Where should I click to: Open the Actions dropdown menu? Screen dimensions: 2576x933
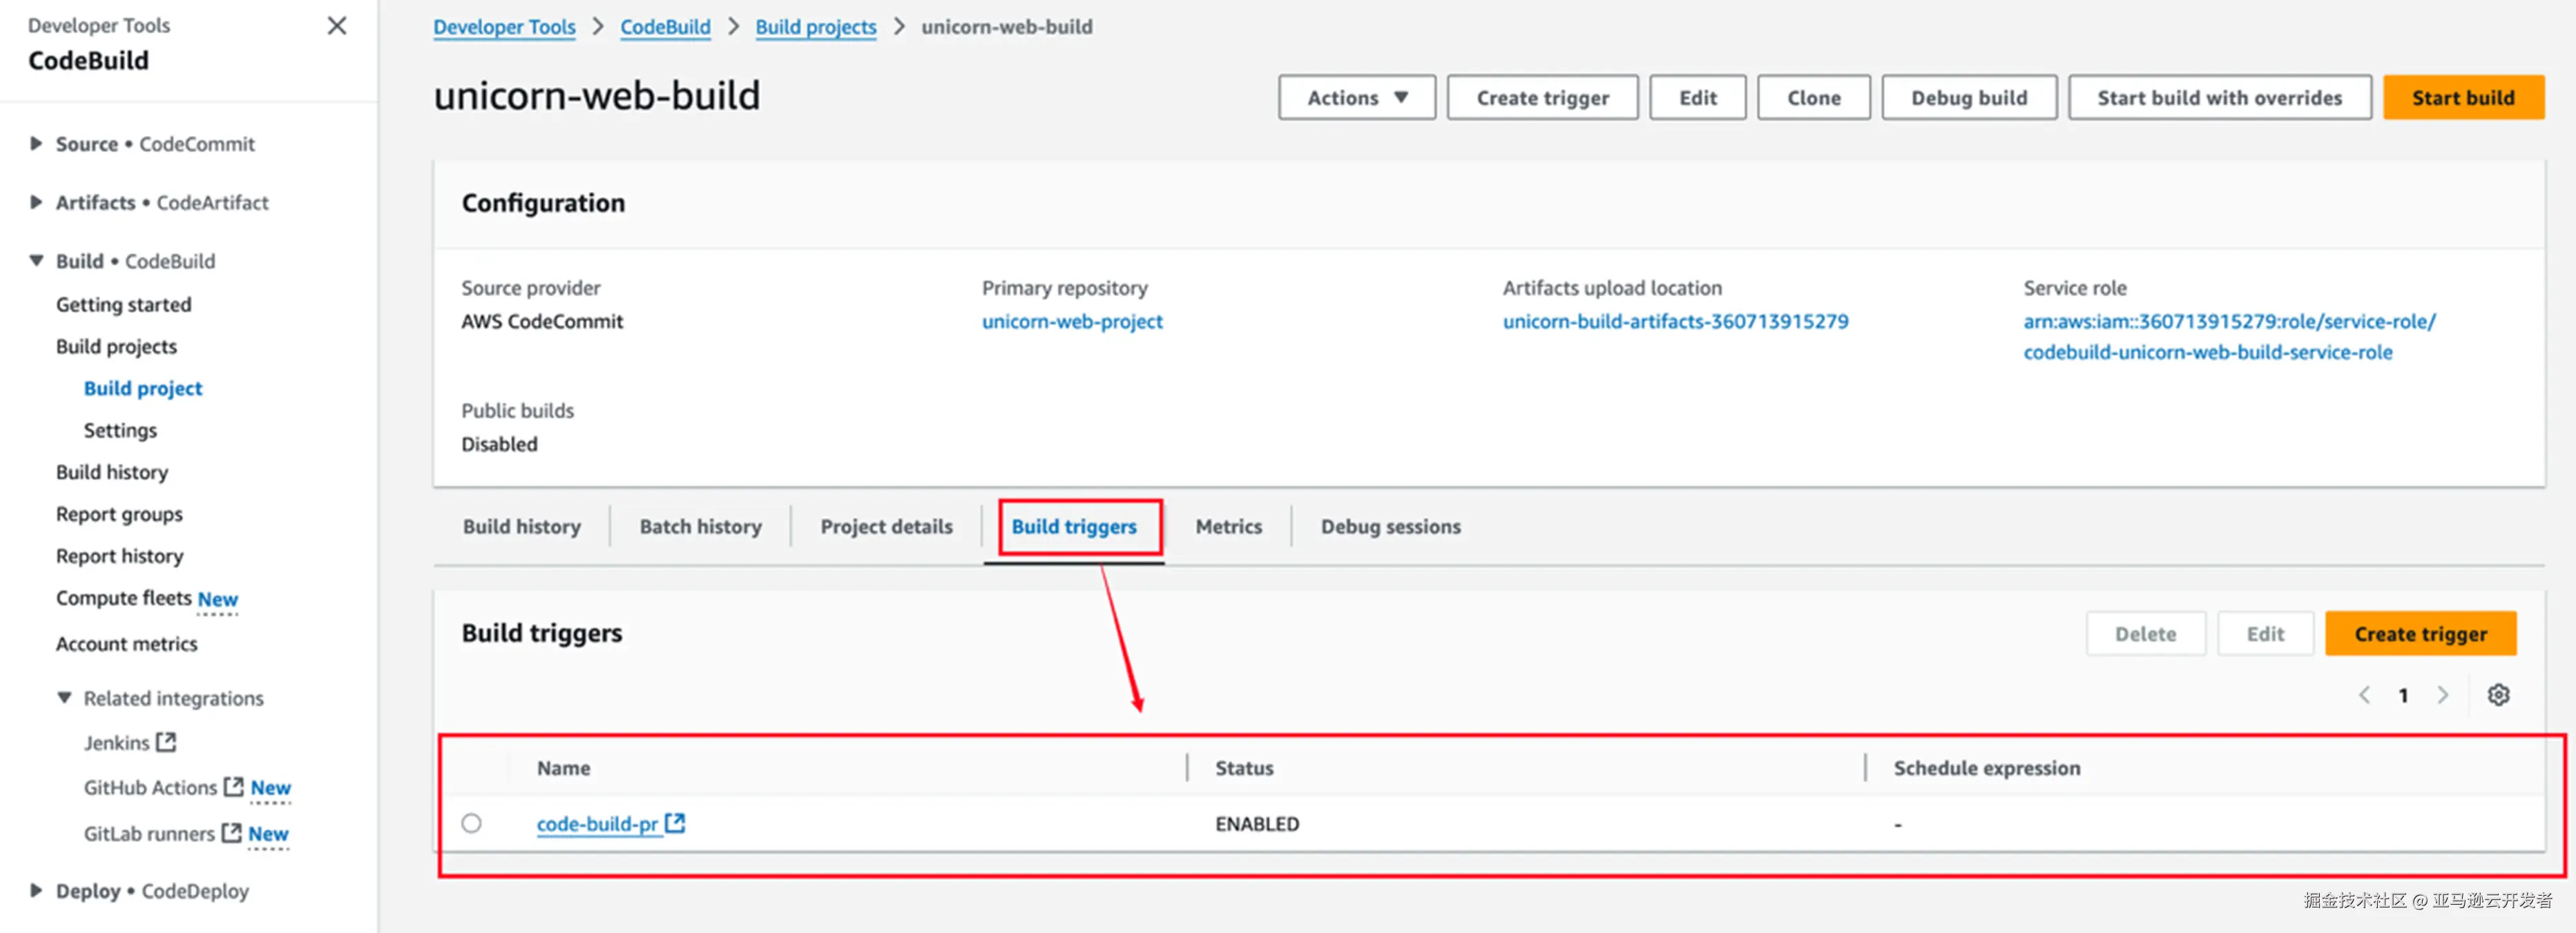coord(1356,98)
